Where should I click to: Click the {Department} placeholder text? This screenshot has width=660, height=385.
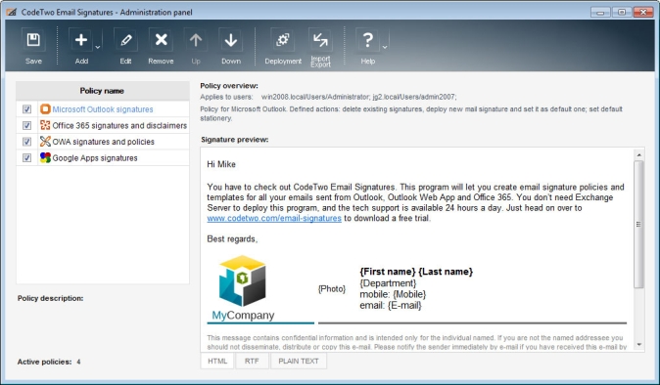click(388, 283)
